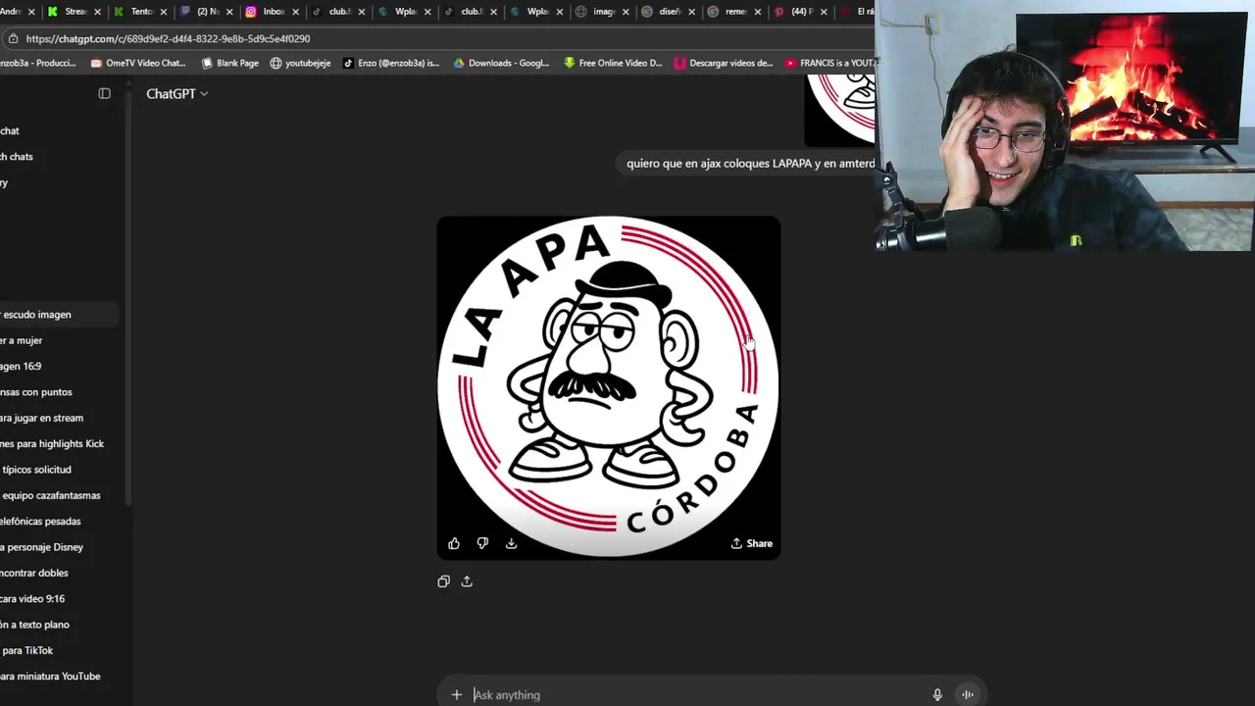Open the highlights Kick chat
Image resolution: width=1255 pixels, height=706 pixels.
[x=59, y=443]
